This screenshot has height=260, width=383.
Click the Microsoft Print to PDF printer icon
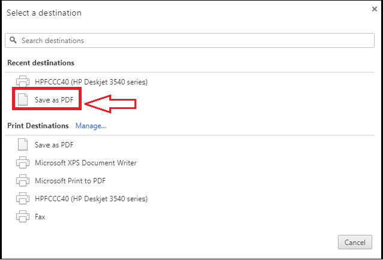pos(23,180)
